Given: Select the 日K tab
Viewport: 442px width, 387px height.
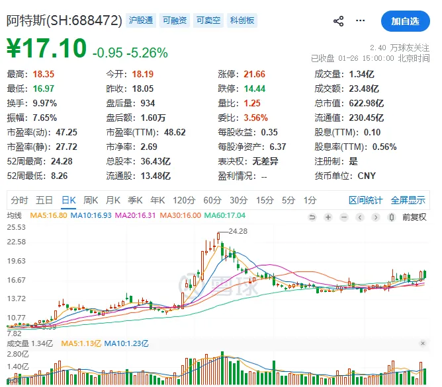Looking at the screenshot, I should 69,200.
